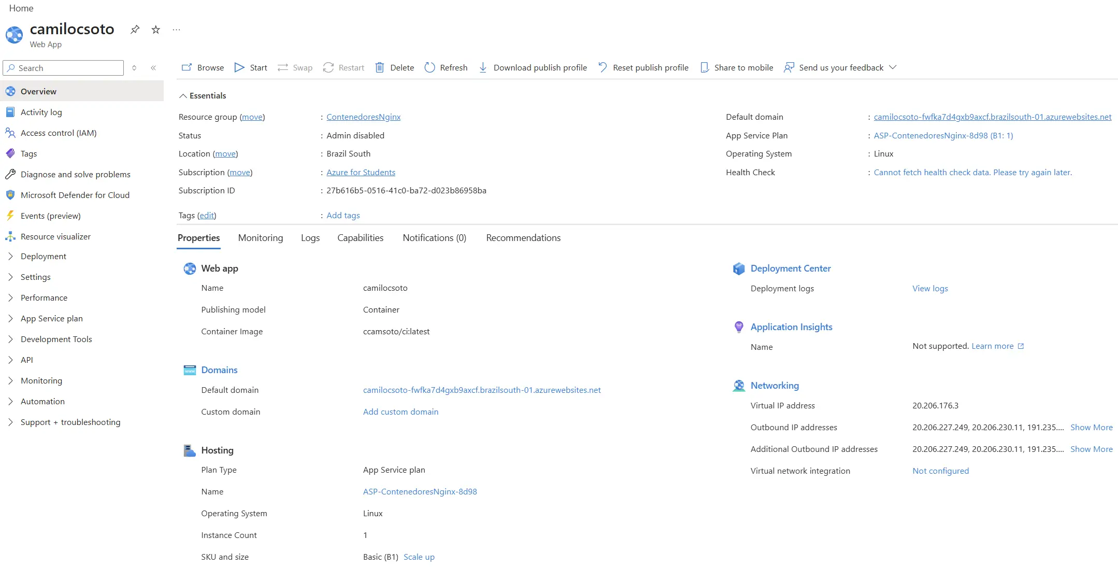Open the Recommendations tab
The height and width of the screenshot is (567, 1118).
[x=523, y=238]
